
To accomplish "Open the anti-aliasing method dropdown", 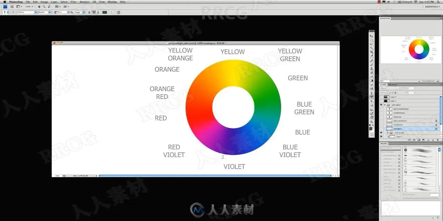I will [79, 12].
